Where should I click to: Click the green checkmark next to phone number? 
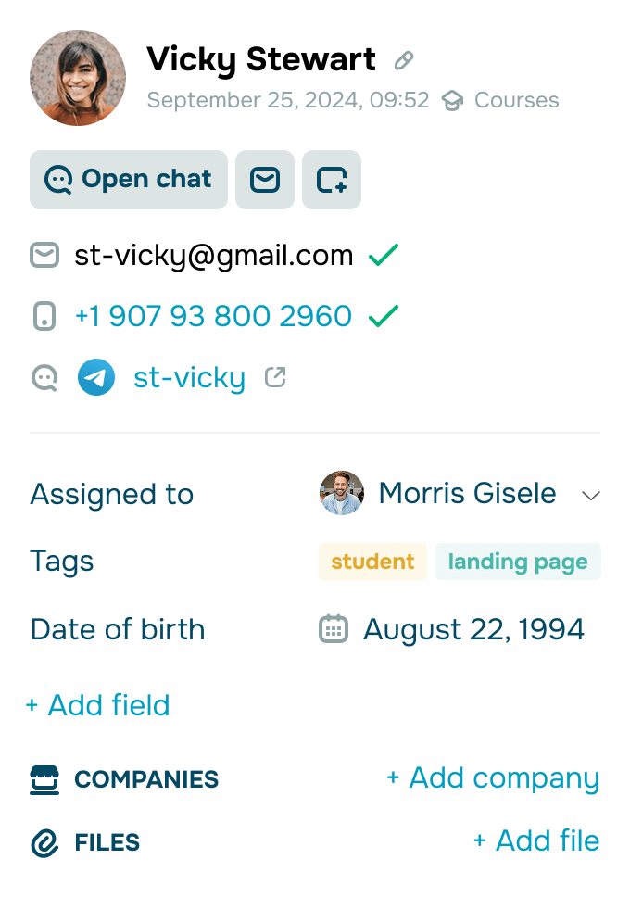[384, 316]
